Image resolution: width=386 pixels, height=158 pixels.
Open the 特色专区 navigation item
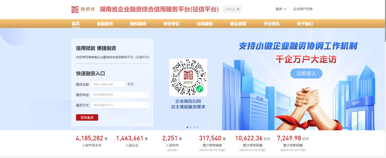(x=171, y=24)
